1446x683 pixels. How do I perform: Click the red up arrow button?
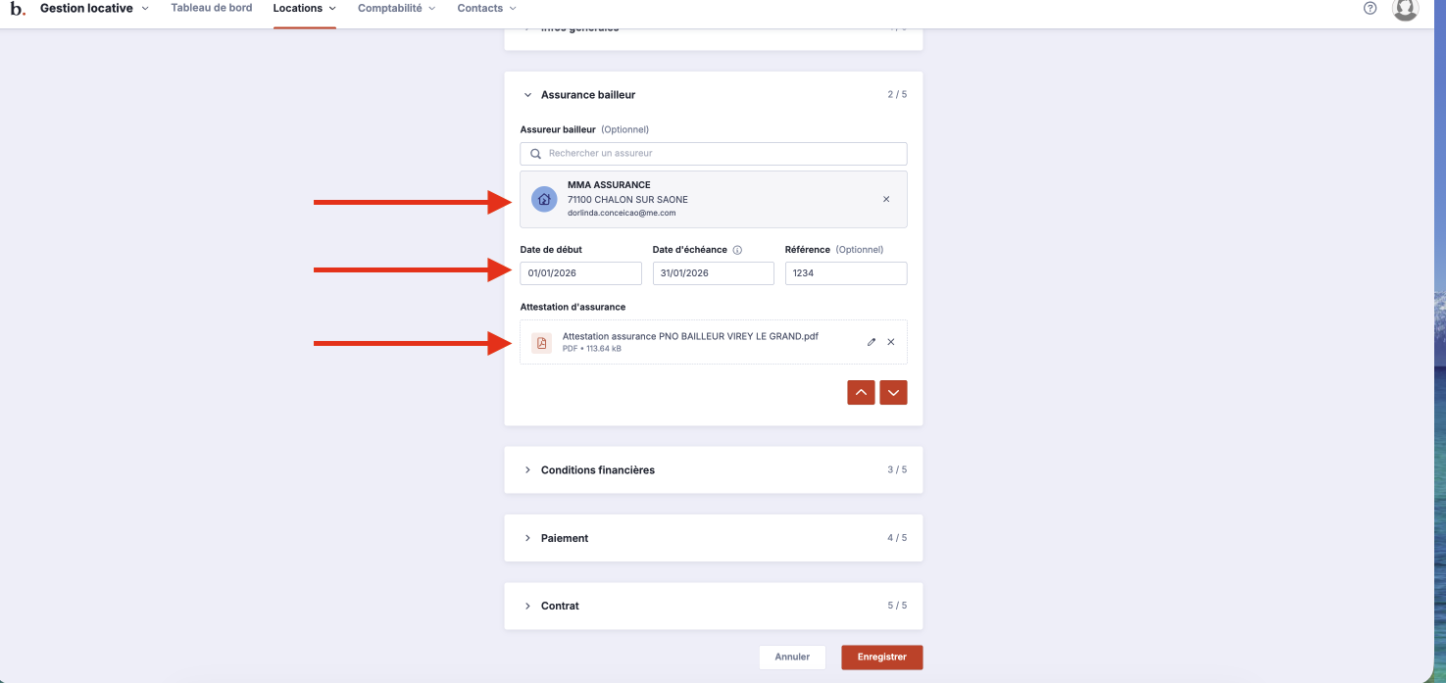point(861,392)
